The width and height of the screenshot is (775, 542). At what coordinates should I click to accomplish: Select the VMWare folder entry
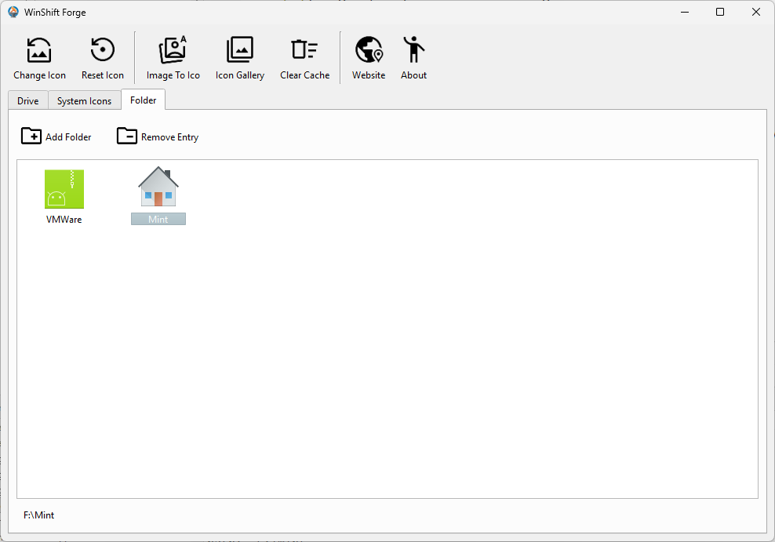pyautogui.click(x=64, y=196)
